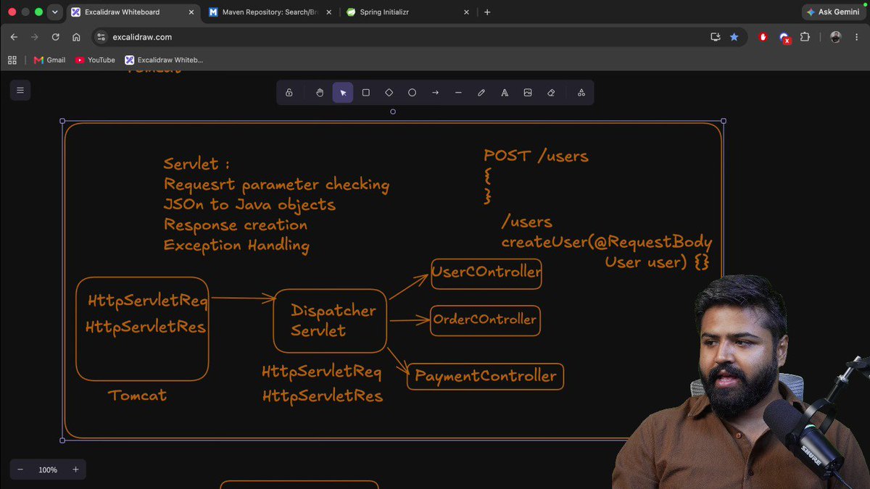The width and height of the screenshot is (870, 489).
Task: Reload the current page
Action: pos(55,37)
